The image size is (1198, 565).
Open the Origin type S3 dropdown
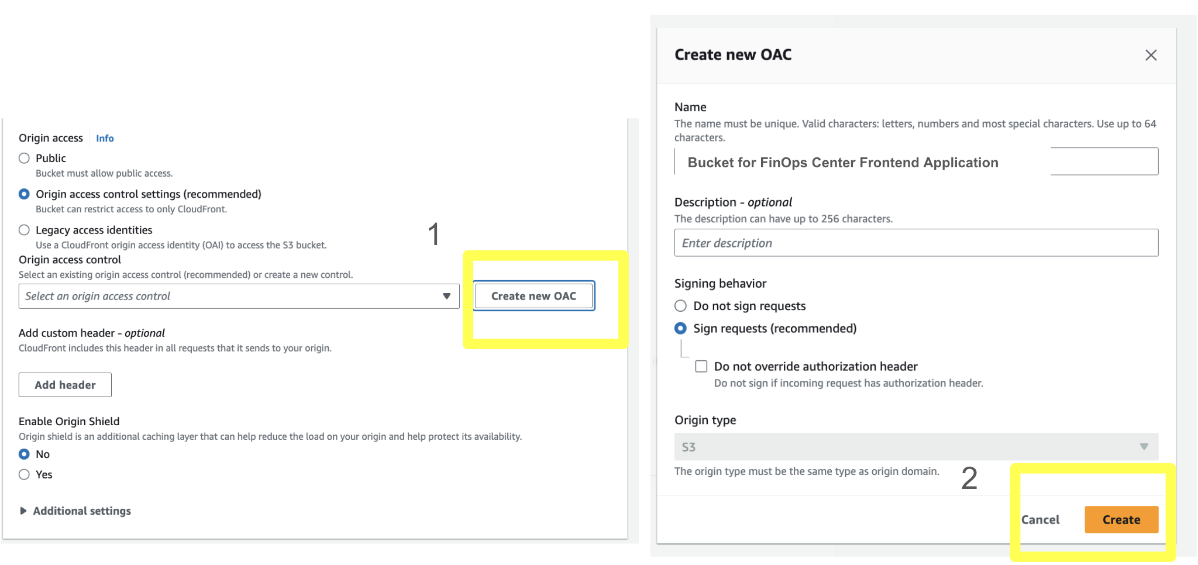[915, 447]
